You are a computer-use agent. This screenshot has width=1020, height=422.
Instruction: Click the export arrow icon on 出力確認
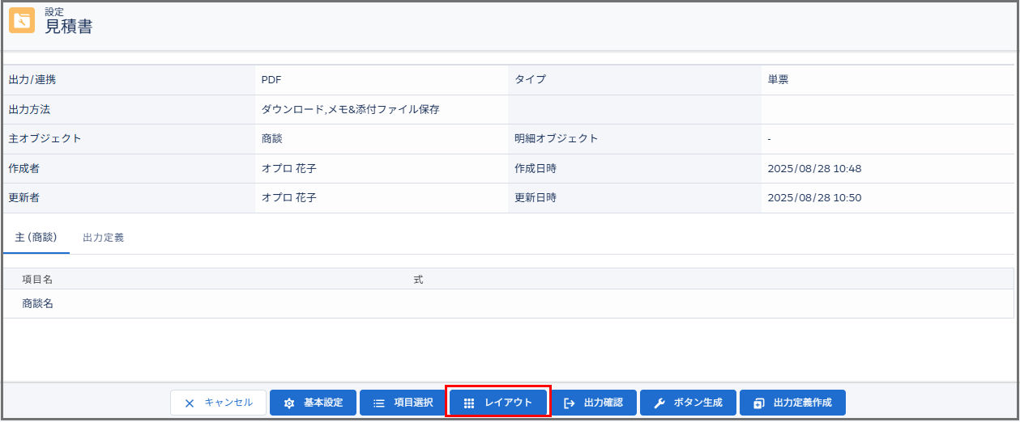569,403
